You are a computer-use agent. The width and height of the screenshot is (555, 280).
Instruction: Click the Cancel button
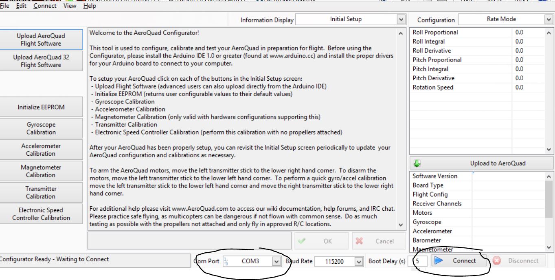[x=379, y=241]
